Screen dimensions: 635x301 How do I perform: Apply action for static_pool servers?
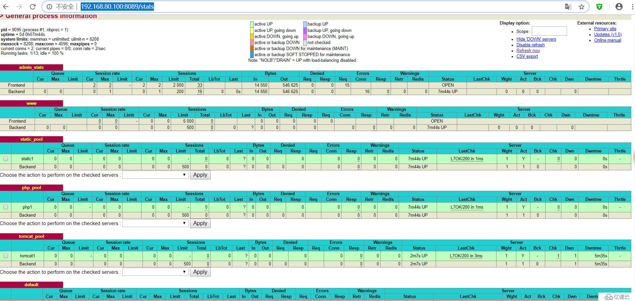pos(200,175)
